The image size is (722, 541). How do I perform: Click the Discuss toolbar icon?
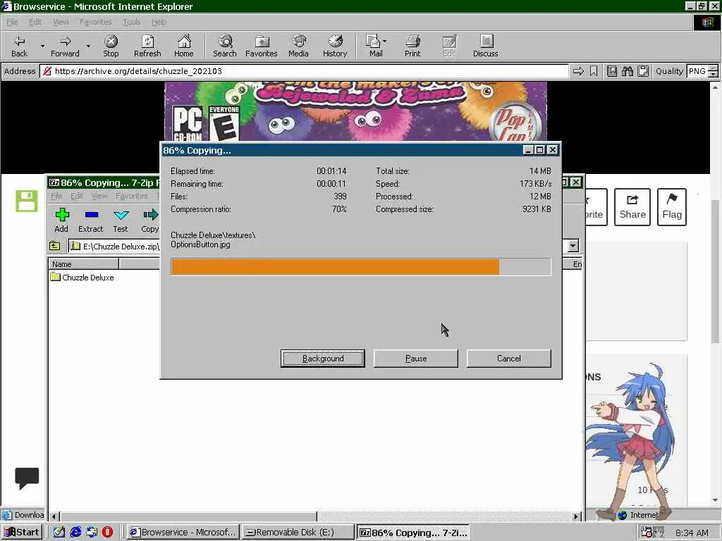coord(485,46)
